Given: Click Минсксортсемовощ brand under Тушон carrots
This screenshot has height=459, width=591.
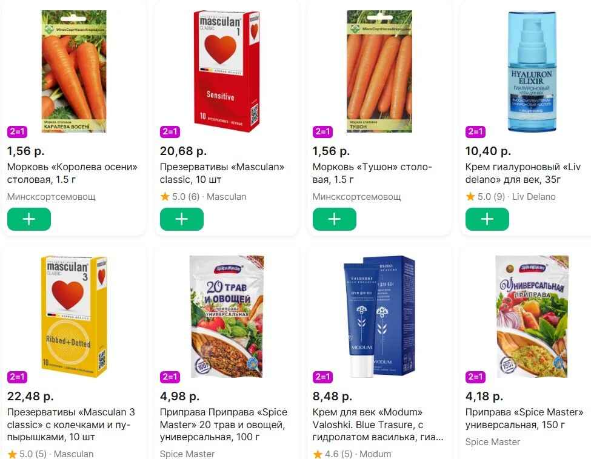Looking at the screenshot, I should [356, 197].
